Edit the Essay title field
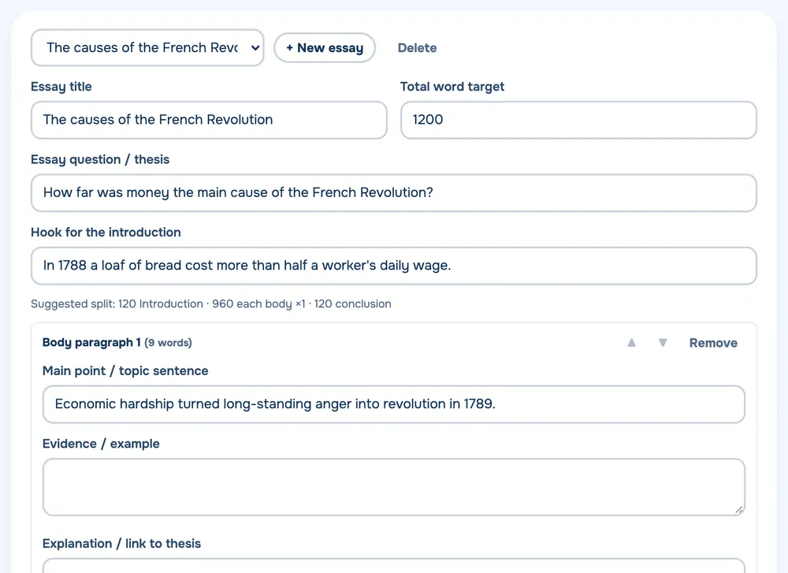The height and width of the screenshot is (573, 788). coord(209,120)
